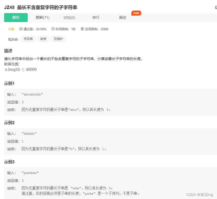217x199 pixels.
Task: Switch to the 题解(71) tab
Action: (42, 17)
